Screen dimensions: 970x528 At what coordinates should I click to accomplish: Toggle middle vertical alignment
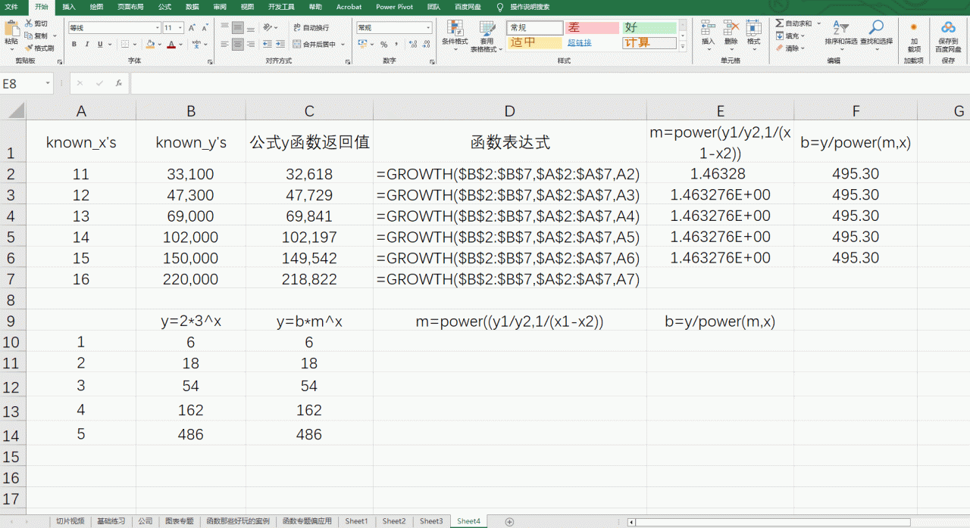[238, 28]
